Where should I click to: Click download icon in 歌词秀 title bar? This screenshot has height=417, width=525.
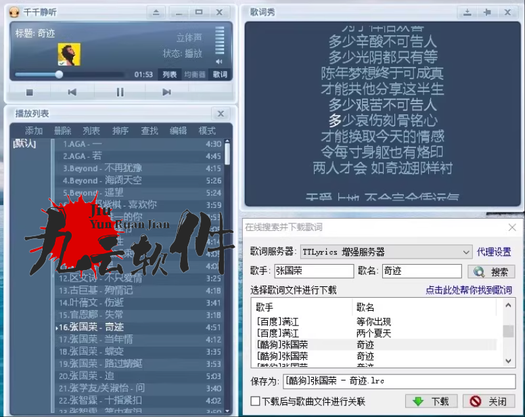467,13
